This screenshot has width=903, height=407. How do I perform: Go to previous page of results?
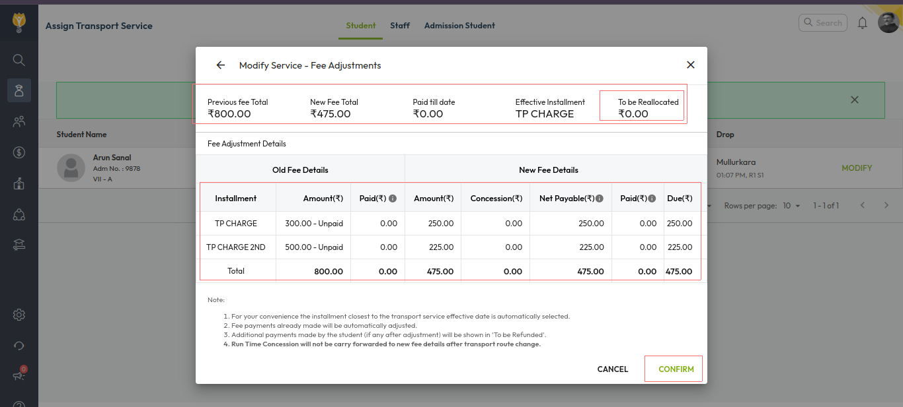(863, 206)
